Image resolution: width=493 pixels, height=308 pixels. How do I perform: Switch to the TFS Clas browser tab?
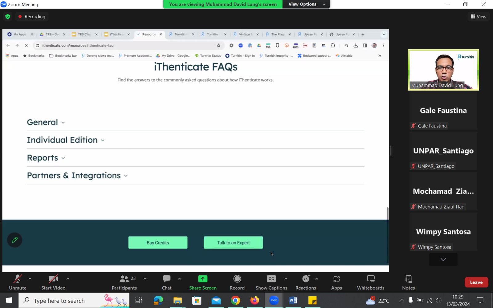tap(84, 34)
